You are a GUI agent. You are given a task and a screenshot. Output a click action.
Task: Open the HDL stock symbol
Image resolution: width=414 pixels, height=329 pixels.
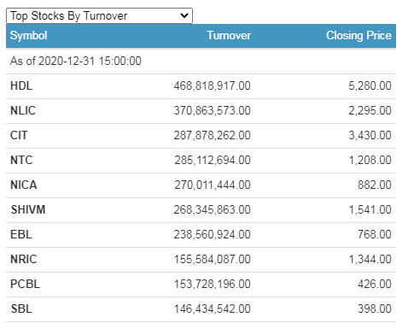coord(21,85)
